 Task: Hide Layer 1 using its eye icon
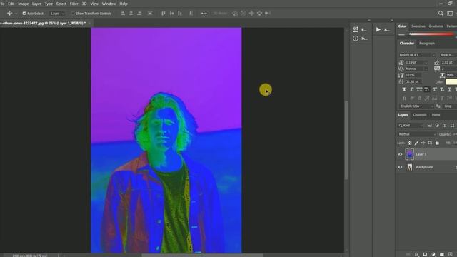(x=400, y=154)
